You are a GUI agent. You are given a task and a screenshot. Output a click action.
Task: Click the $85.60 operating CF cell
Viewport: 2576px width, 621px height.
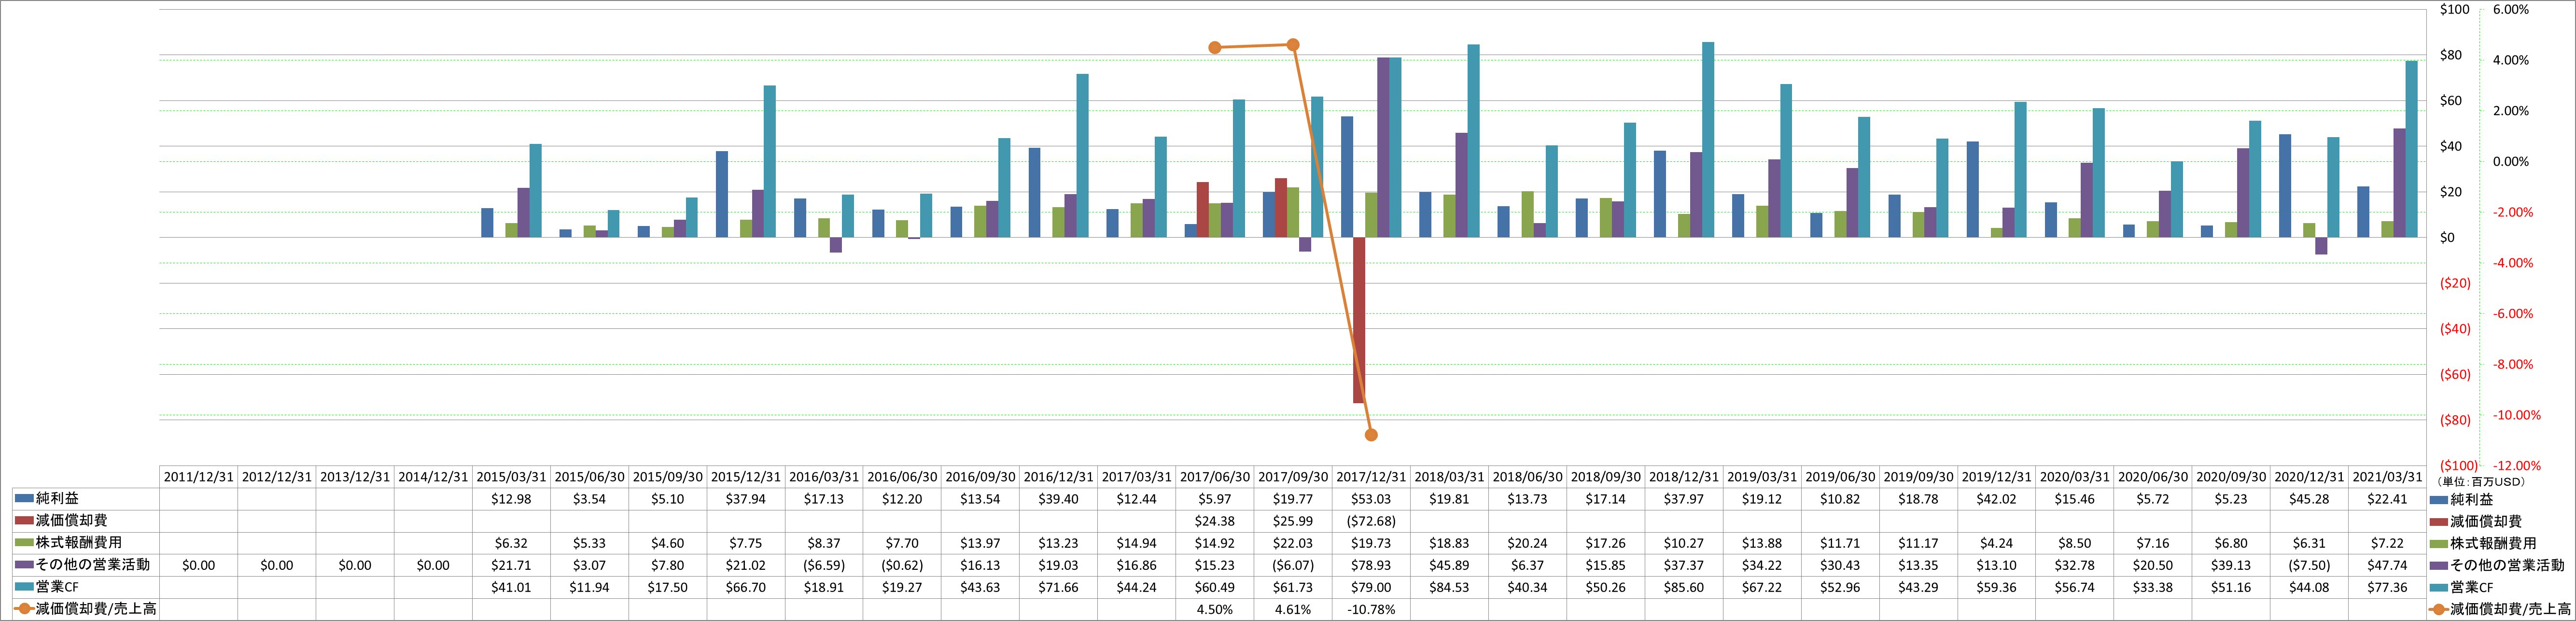tap(1684, 587)
